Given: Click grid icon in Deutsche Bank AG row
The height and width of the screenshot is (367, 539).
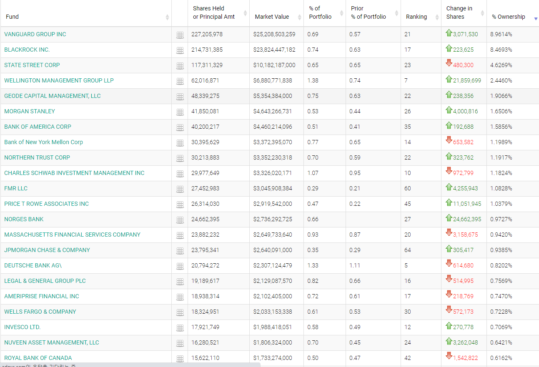Looking at the screenshot, I should coord(180,266).
